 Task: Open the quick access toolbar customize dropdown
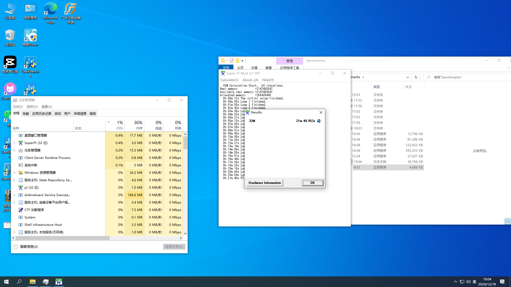(242, 61)
